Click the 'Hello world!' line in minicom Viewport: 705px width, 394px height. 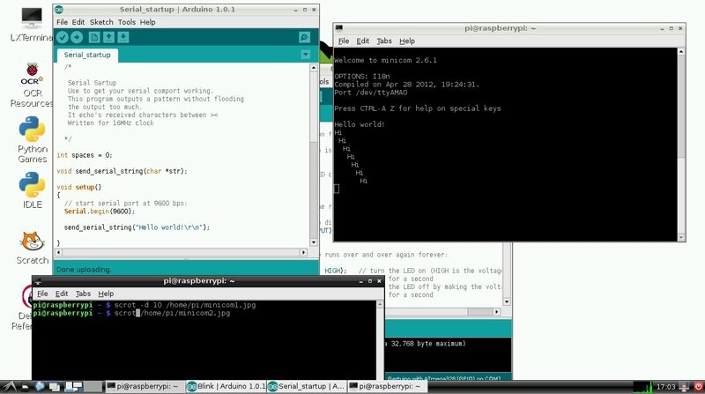pyautogui.click(x=360, y=124)
